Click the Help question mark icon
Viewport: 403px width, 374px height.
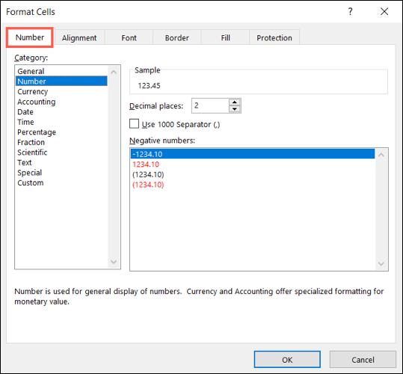click(x=350, y=11)
